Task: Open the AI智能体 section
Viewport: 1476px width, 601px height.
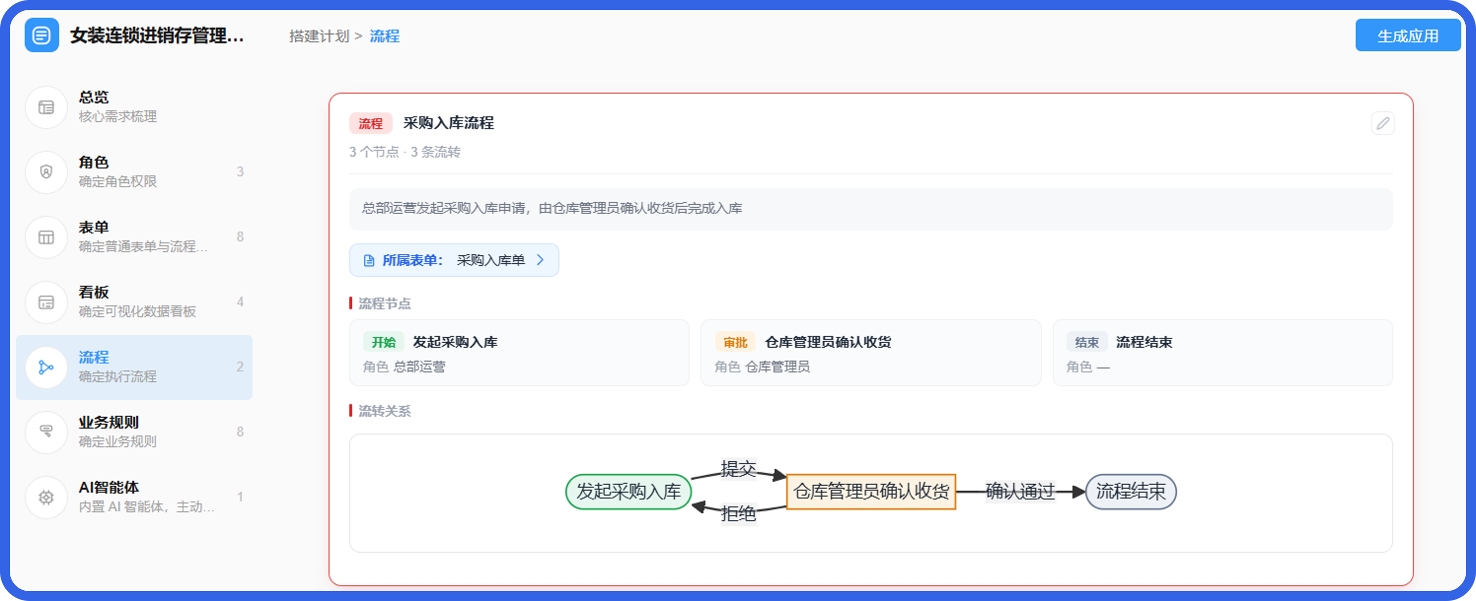Action: (x=134, y=497)
